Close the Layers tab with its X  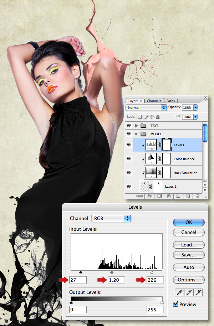tap(141, 101)
